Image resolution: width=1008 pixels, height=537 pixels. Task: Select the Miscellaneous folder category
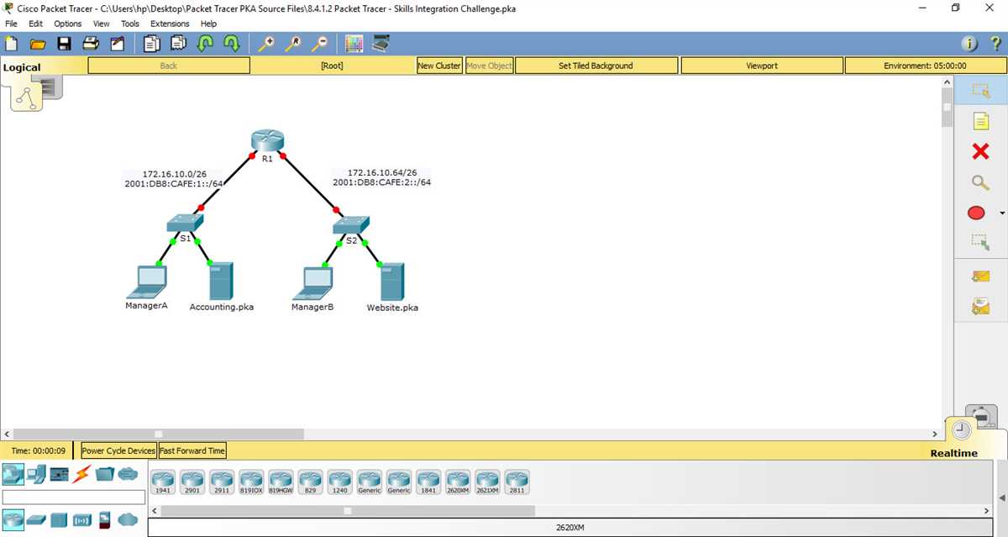tap(104, 475)
